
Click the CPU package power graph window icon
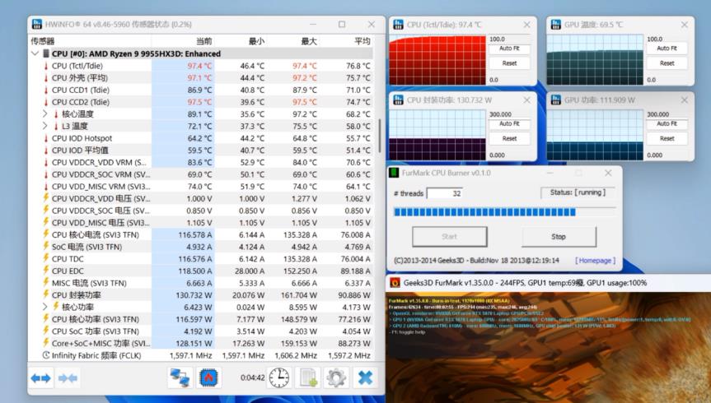(x=398, y=100)
